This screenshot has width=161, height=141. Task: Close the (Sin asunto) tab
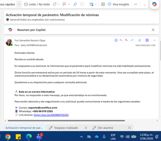tap(129, 128)
